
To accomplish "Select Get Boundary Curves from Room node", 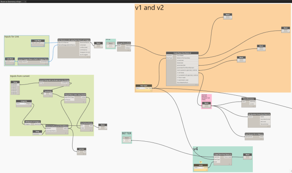I will tap(259, 114).
